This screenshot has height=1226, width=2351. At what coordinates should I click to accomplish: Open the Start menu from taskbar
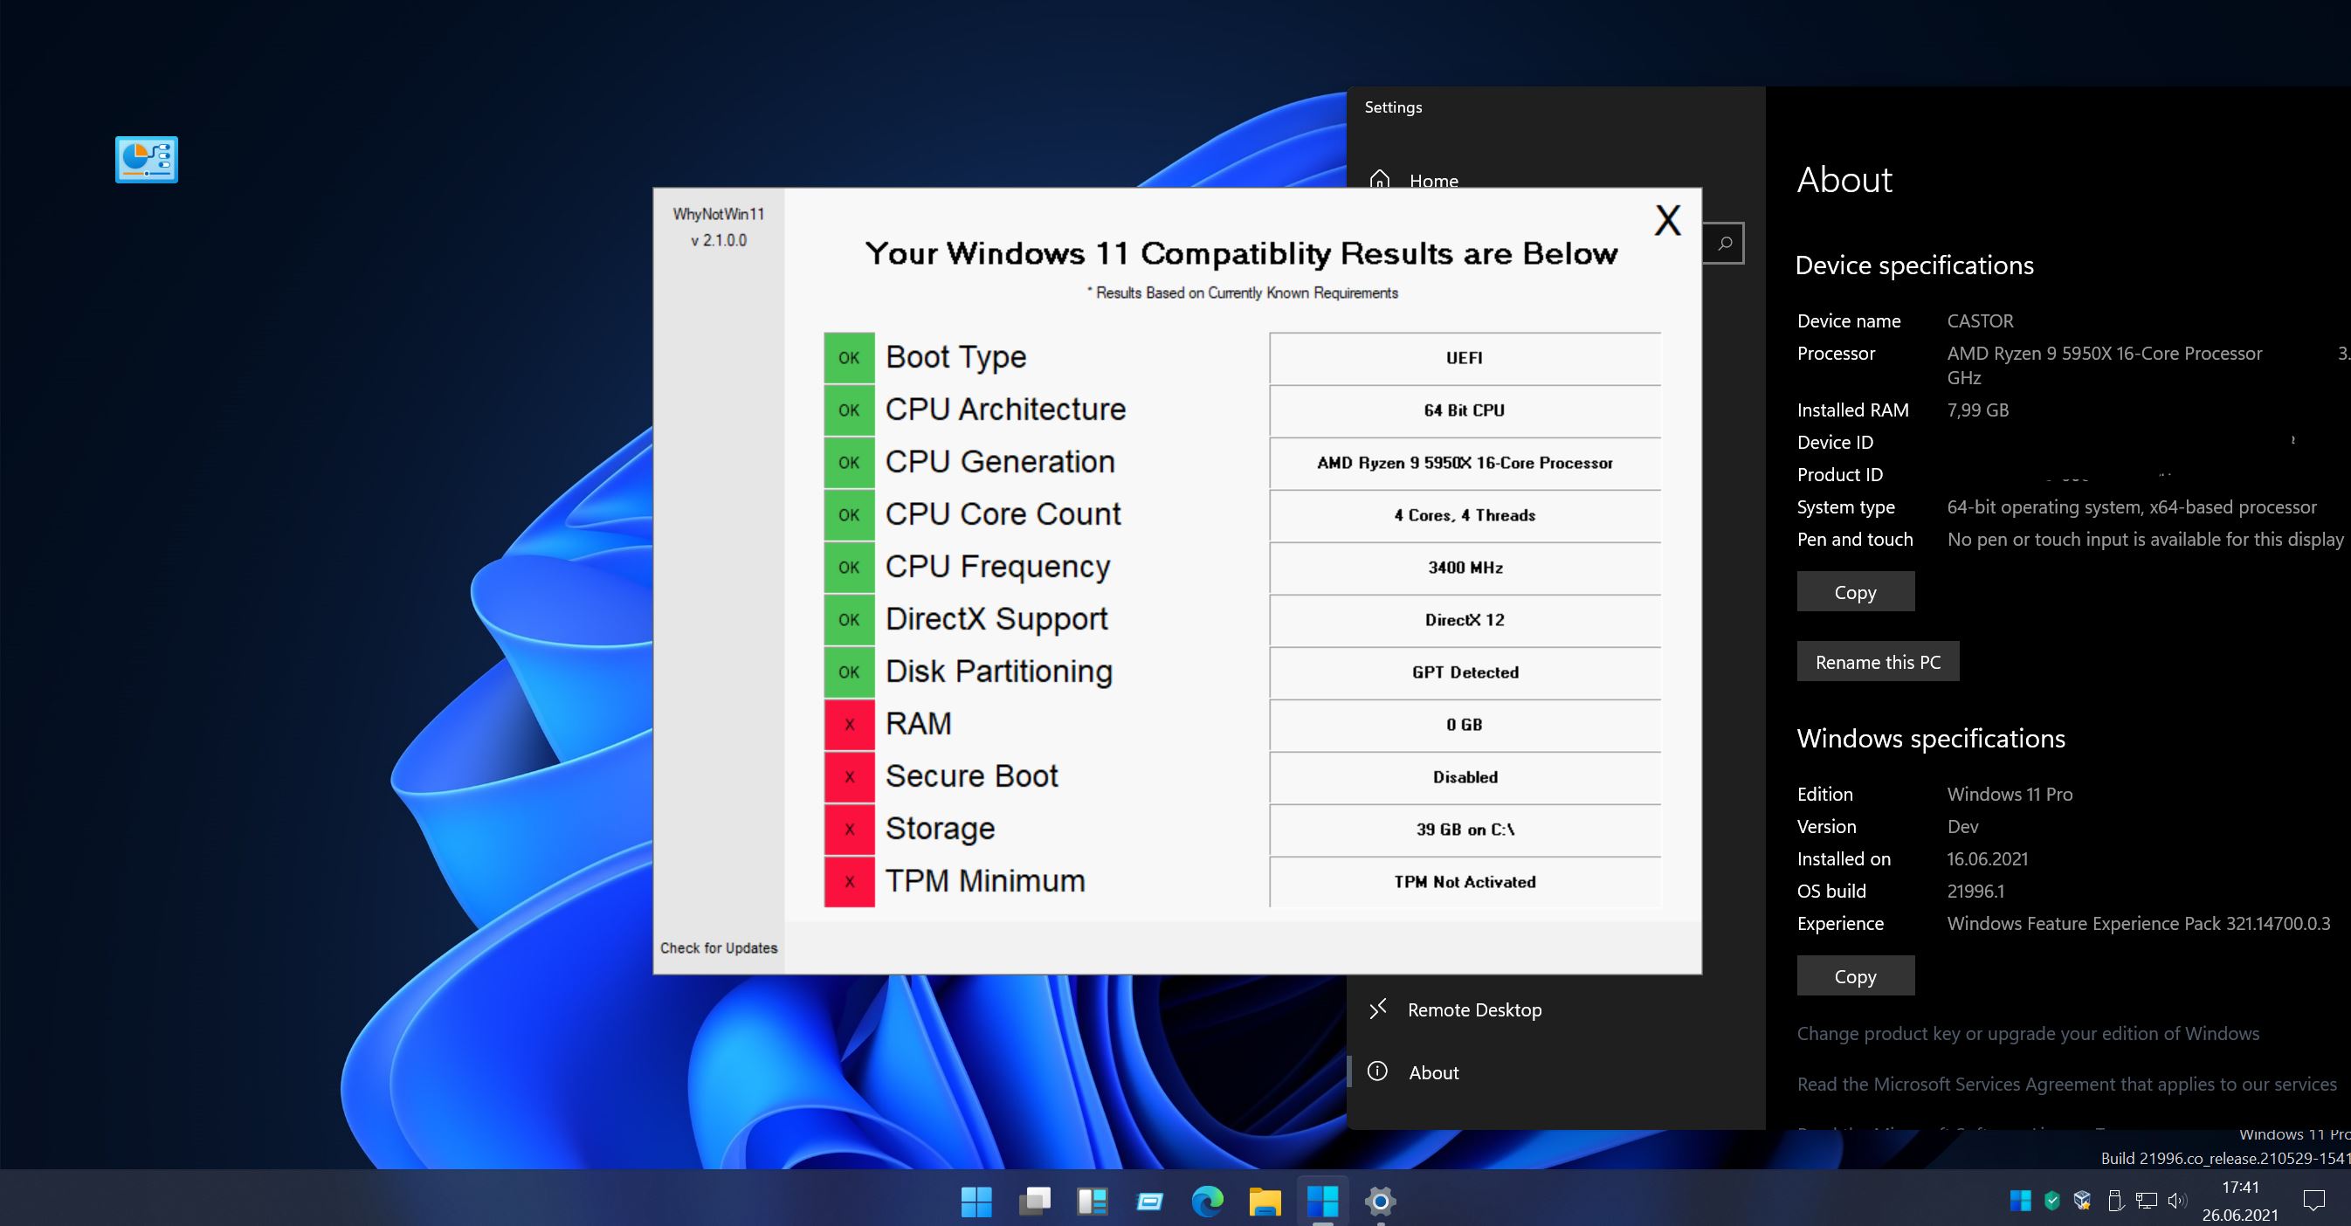point(976,1202)
